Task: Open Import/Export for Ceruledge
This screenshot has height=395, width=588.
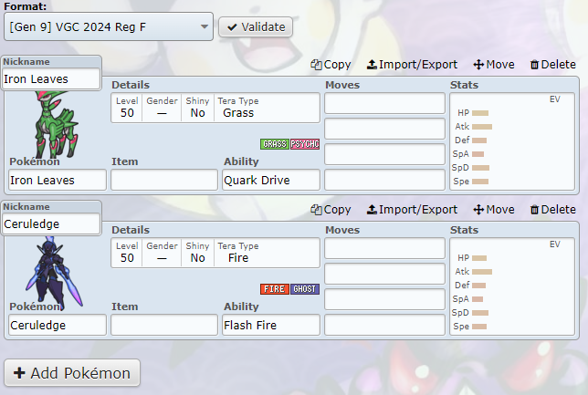Action: pyautogui.click(x=412, y=210)
